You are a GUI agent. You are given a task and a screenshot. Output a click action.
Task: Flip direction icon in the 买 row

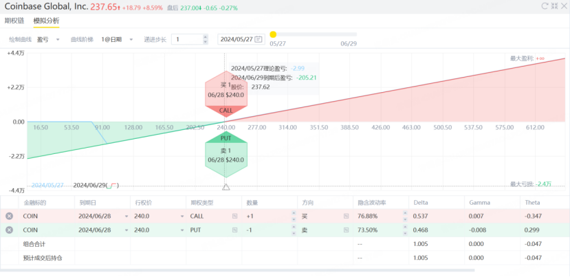[346, 216]
